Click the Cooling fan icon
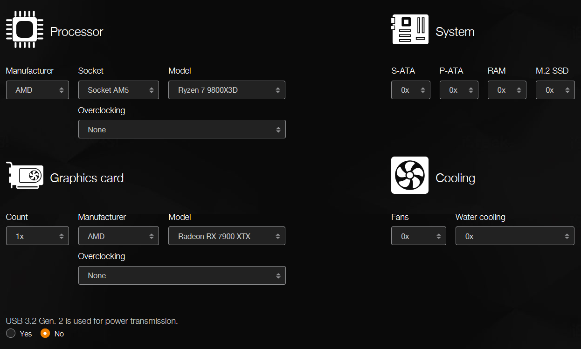Screen dimensions: 581x349 click(x=410, y=175)
